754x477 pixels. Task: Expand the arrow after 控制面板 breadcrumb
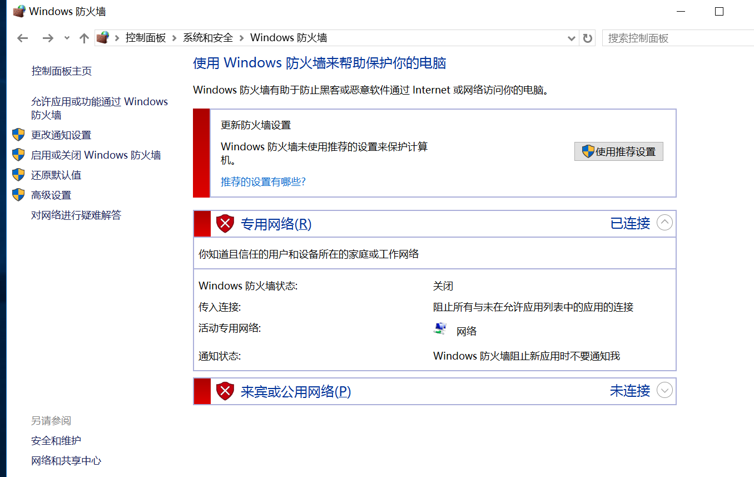[175, 38]
